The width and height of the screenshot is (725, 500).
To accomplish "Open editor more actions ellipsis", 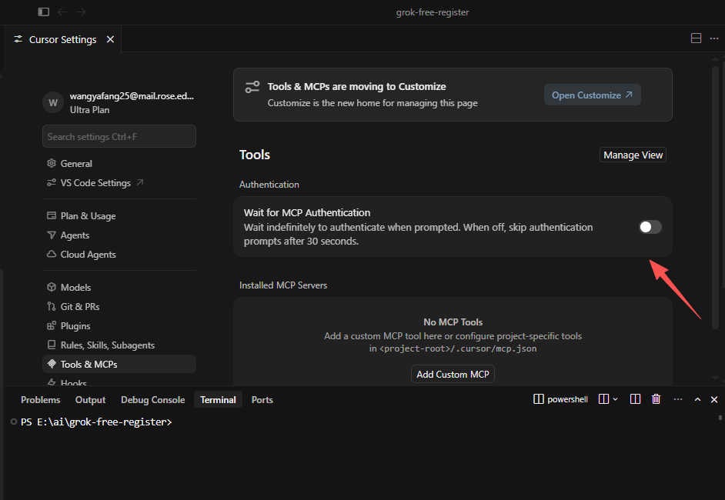I will coord(714,38).
